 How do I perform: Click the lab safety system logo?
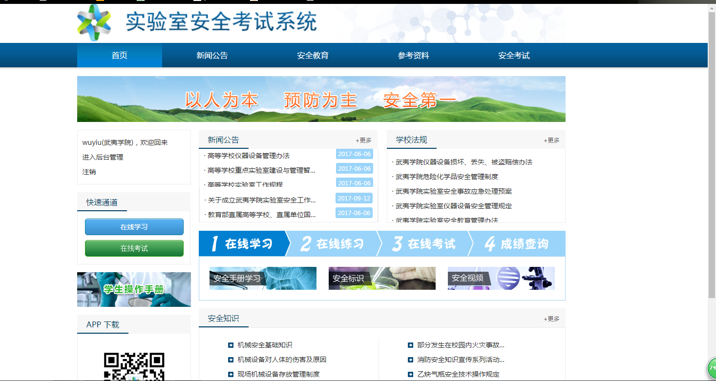pyautogui.click(x=94, y=22)
